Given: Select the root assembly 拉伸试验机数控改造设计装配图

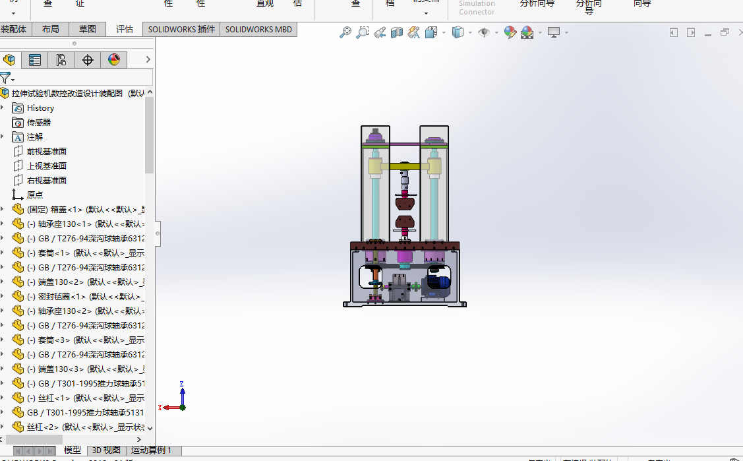Looking at the screenshot, I should coord(67,94).
